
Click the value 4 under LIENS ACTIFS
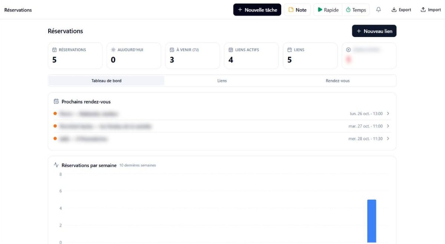click(x=231, y=60)
